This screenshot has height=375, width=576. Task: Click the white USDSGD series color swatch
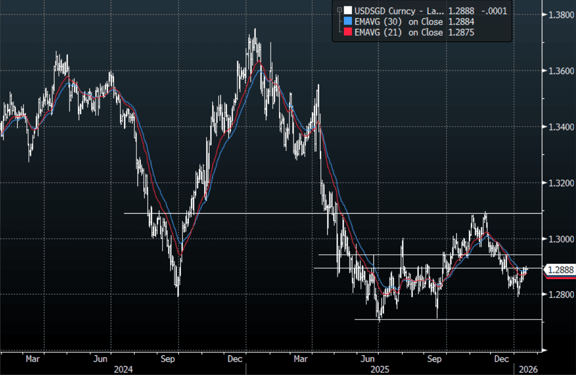click(x=348, y=10)
